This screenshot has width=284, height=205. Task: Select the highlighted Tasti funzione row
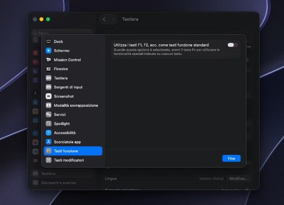click(x=73, y=151)
